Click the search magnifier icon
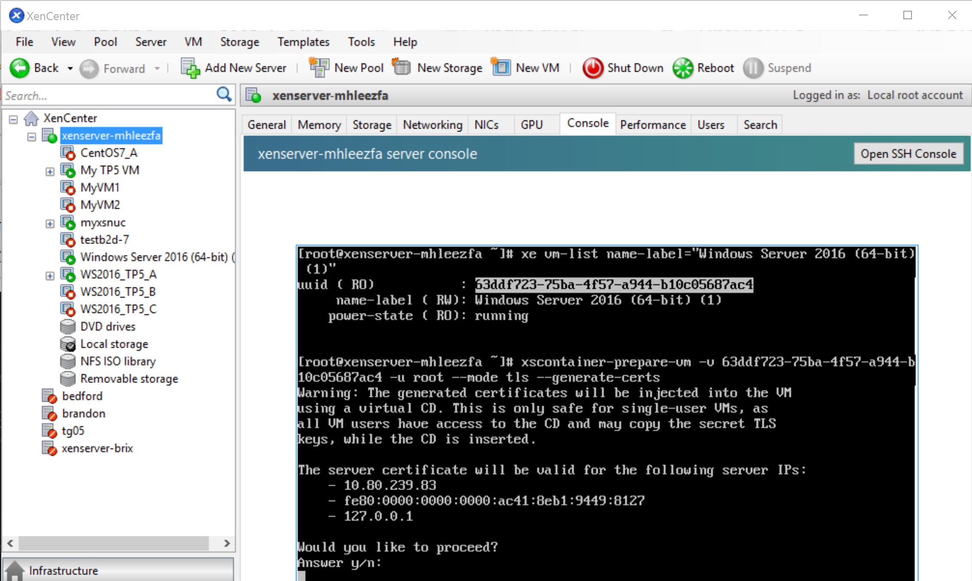 [x=224, y=94]
